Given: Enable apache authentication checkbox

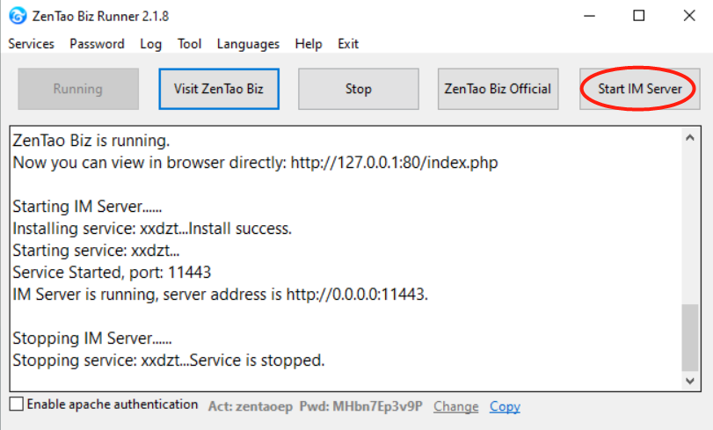Looking at the screenshot, I should 17,404.
